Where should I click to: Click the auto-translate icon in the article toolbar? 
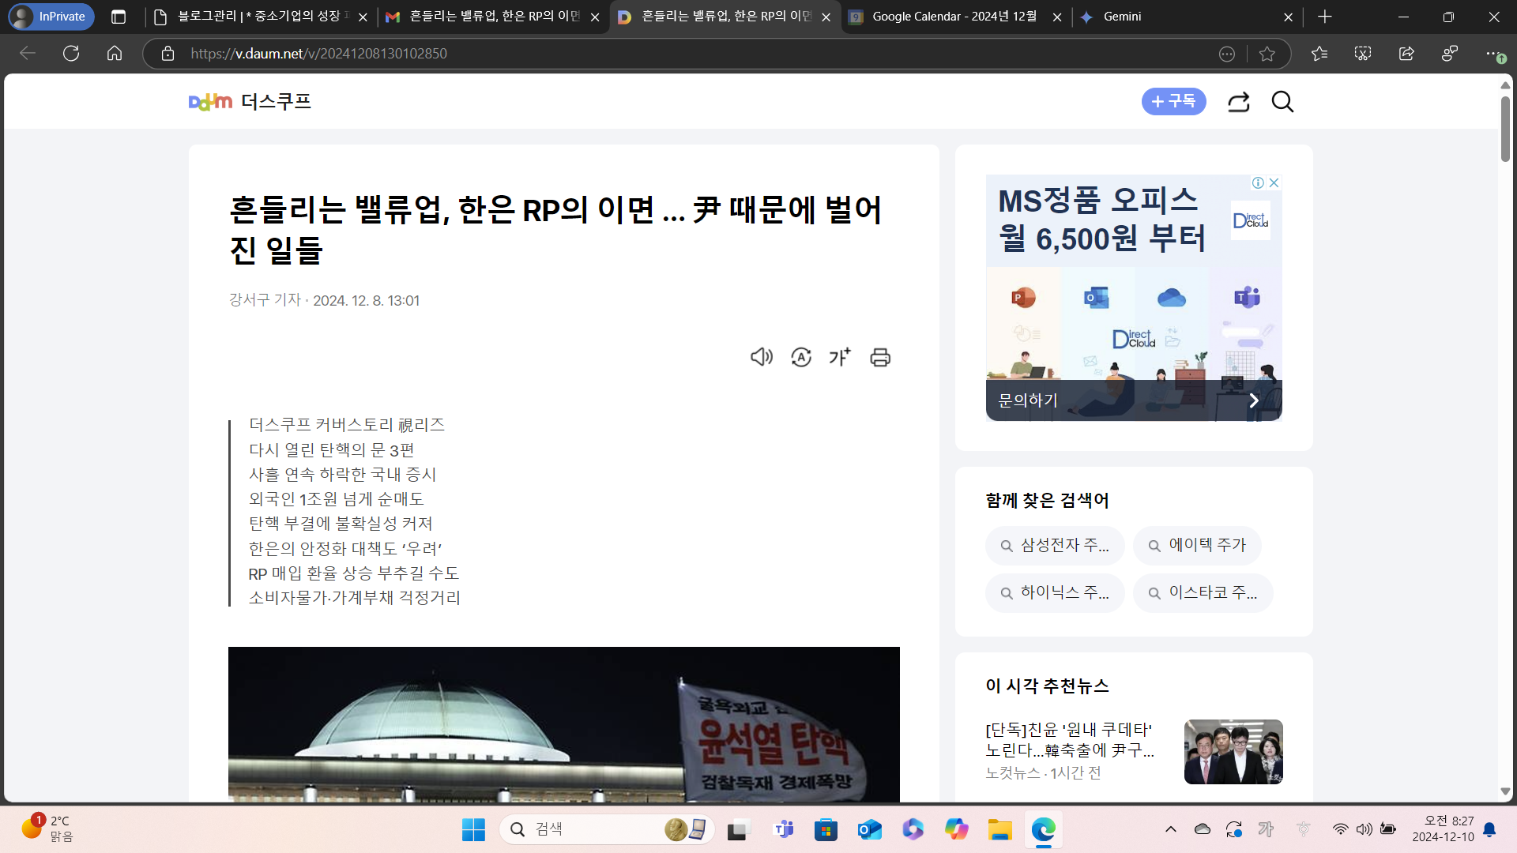coord(801,357)
